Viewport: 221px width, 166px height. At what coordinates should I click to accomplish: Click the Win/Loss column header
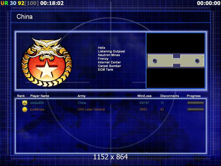pyautogui.click(x=144, y=96)
